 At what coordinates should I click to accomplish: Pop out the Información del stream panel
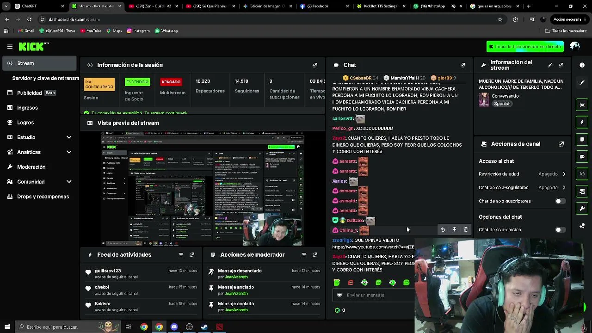coord(561,65)
